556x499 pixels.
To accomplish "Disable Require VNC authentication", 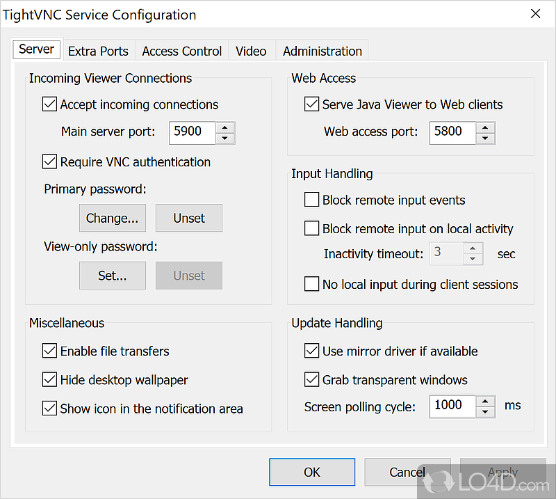I will coord(49,161).
